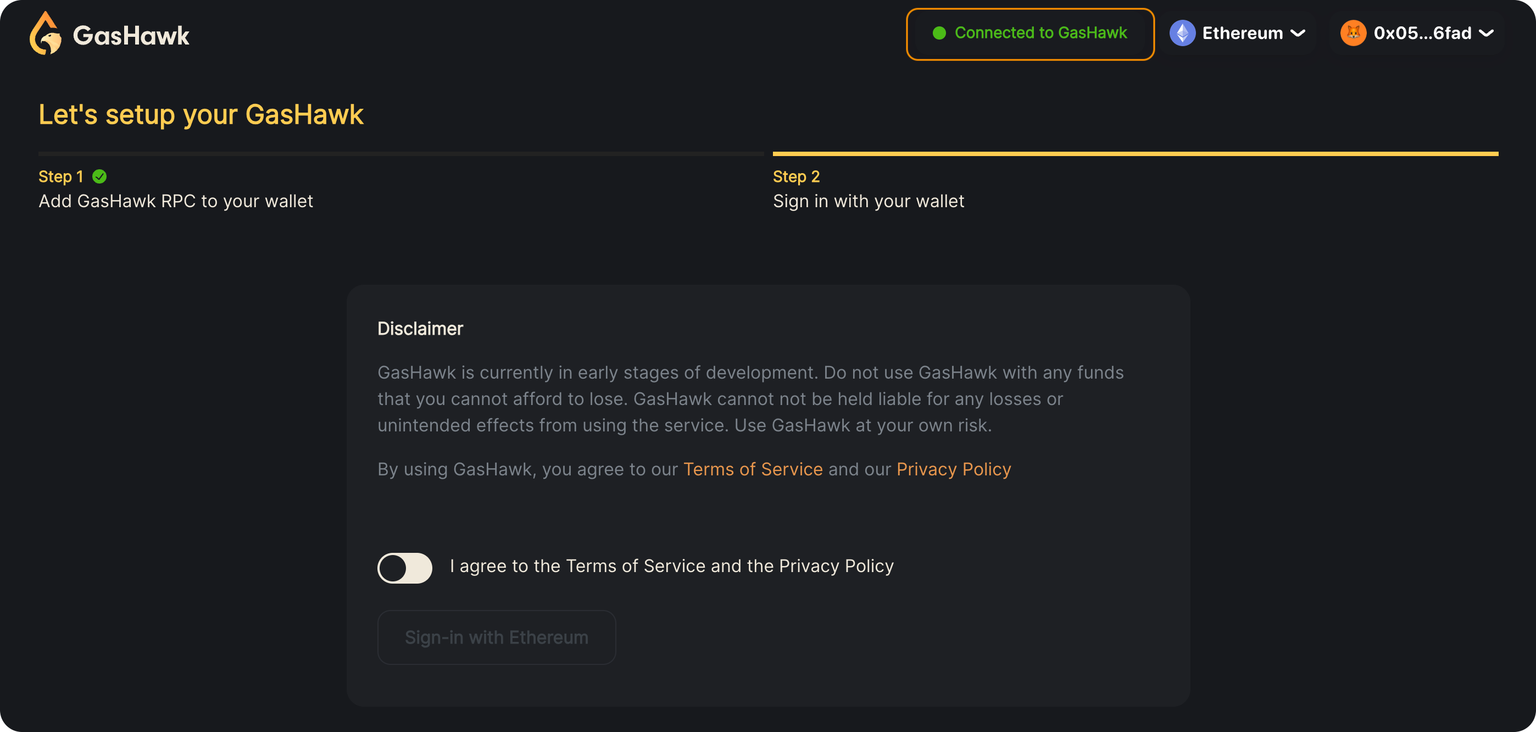1536x732 pixels.
Task: Click the Disclaimer heading
Action: (x=420, y=329)
